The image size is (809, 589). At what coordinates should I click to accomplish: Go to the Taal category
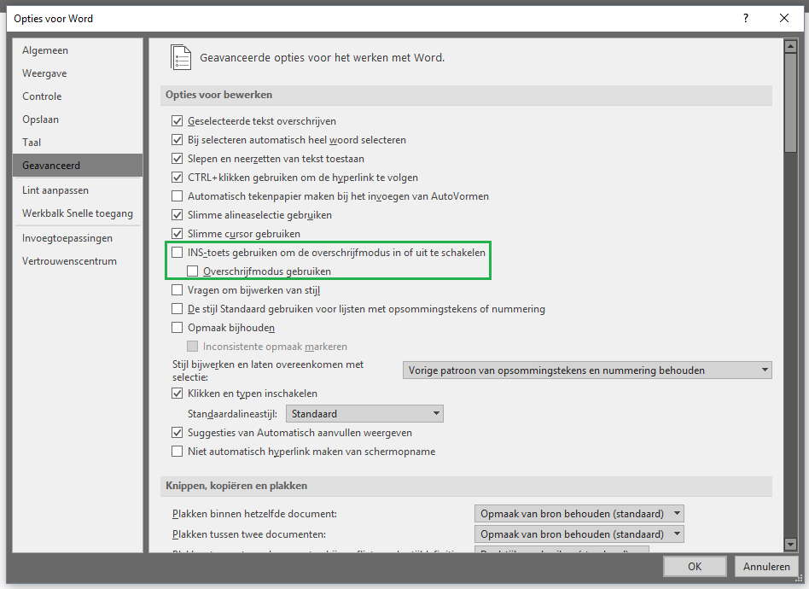pyautogui.click(x=78, y=142)
